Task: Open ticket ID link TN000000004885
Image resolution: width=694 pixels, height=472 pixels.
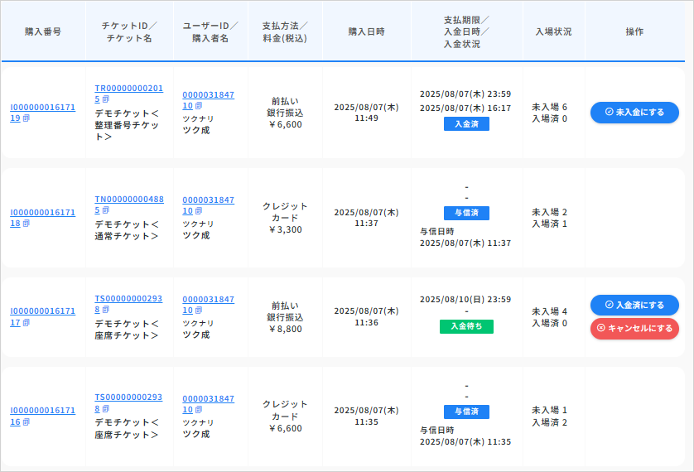Action: [x=128, y=200]
